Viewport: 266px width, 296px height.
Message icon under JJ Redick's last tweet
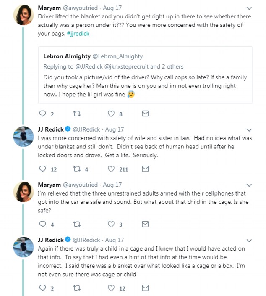pos(145,288)
